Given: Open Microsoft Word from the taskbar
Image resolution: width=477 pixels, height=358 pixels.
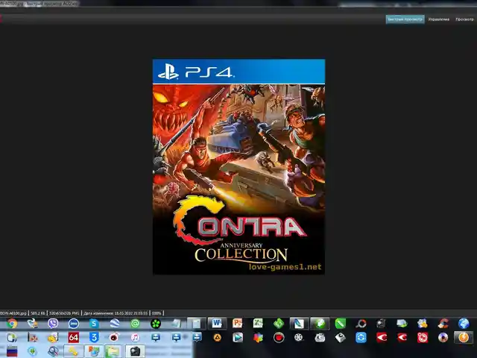Looking at the screenshot, I should [x=217, y=323].
